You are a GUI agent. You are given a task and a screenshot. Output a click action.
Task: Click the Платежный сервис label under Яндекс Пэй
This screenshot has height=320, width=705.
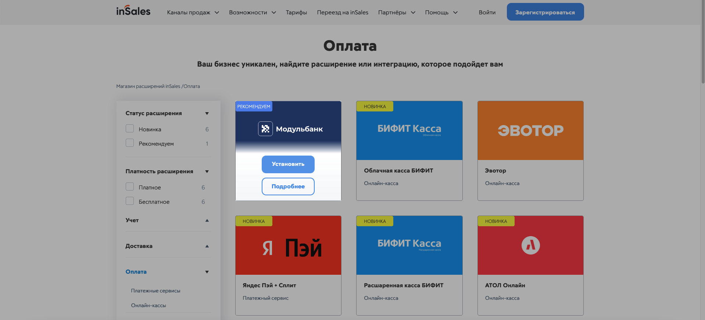265,298
